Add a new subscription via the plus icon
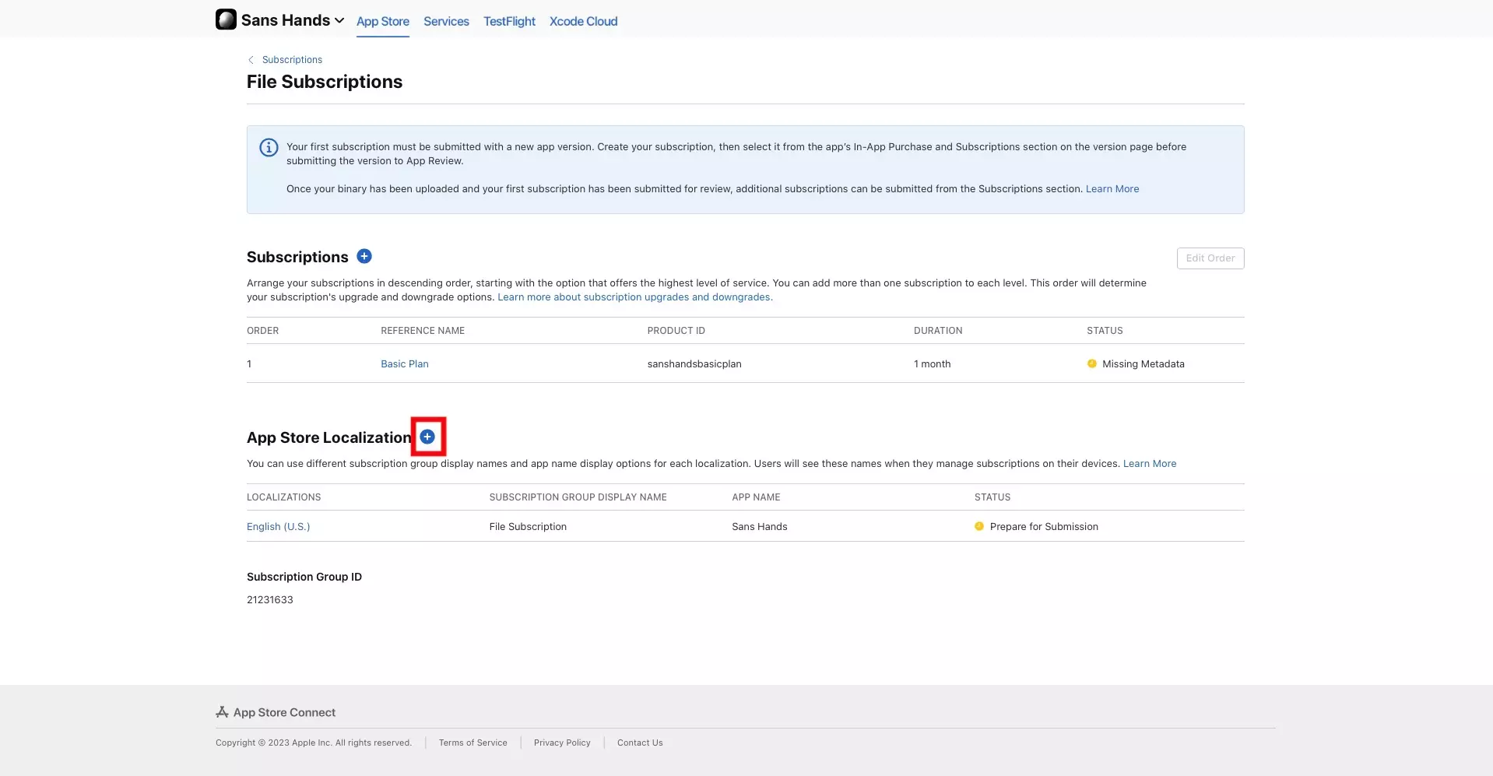1493x776 pixels. pyautogui.click(x=364, y=256)
